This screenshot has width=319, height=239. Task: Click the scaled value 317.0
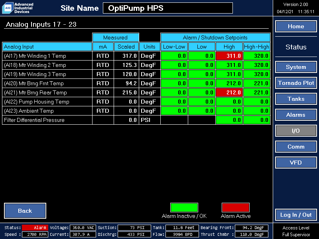coord(129,56)
